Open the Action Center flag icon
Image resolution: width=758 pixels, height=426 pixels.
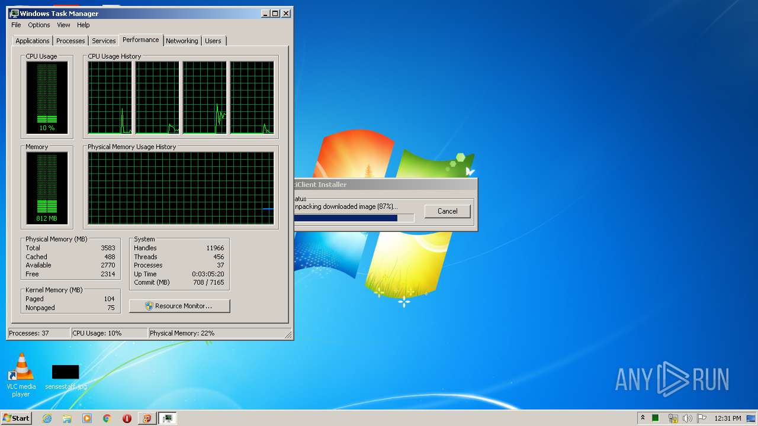tap(702, 418)
